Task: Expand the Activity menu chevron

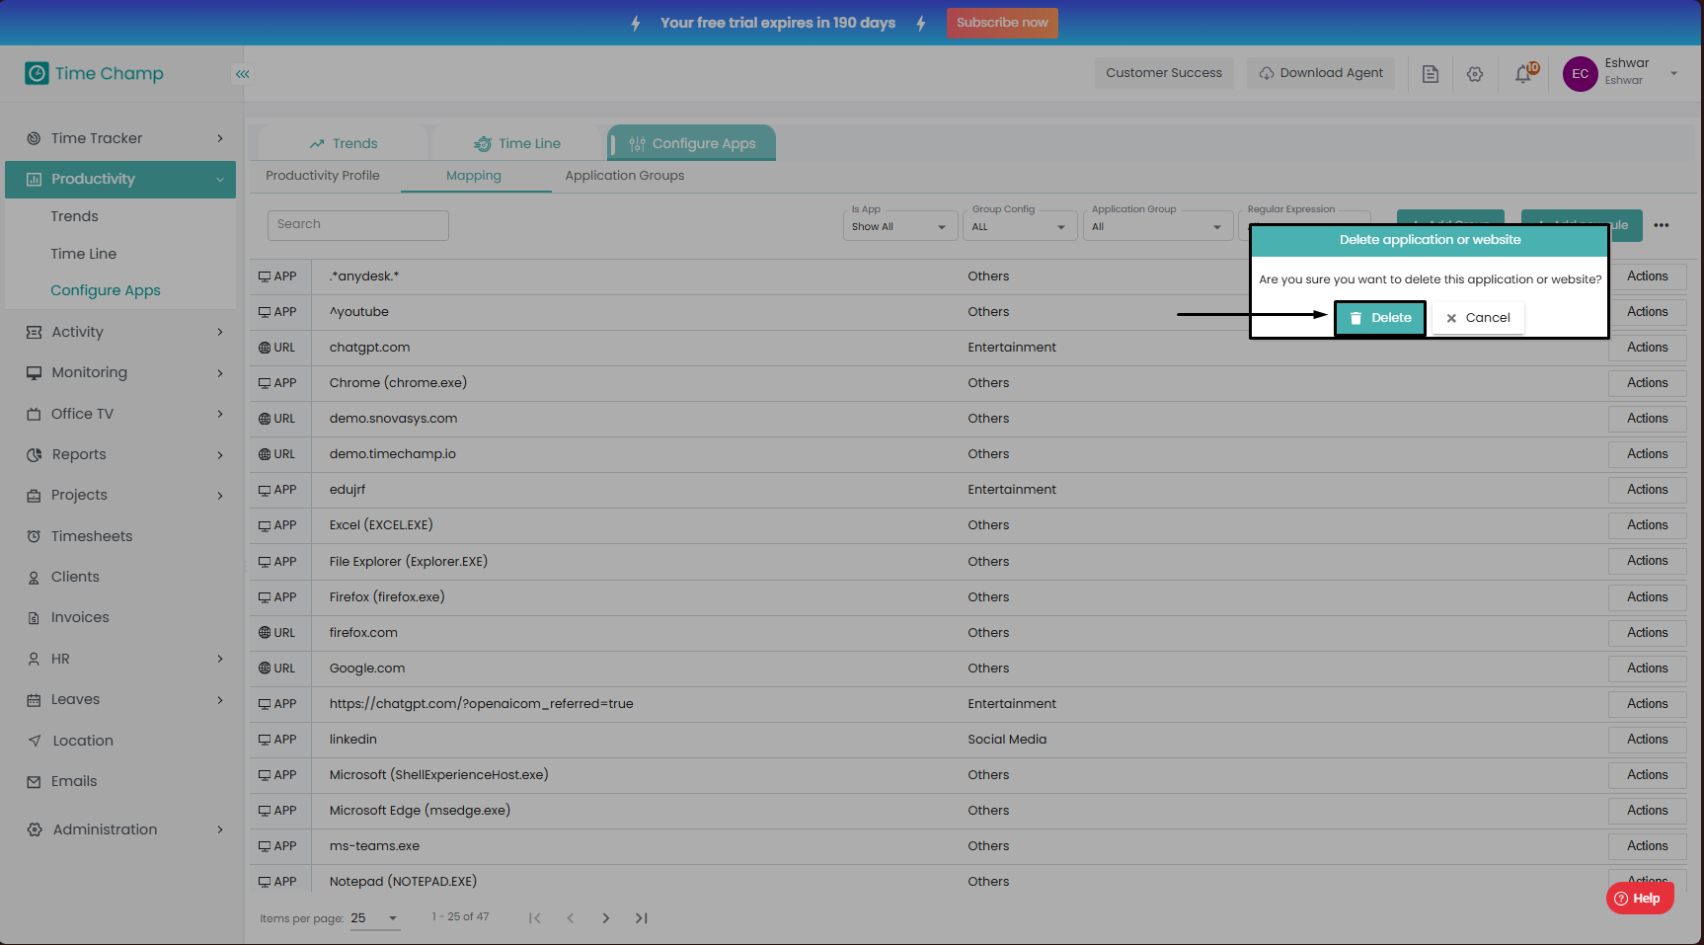Action: pyautogui.click(x=220, y=332)
